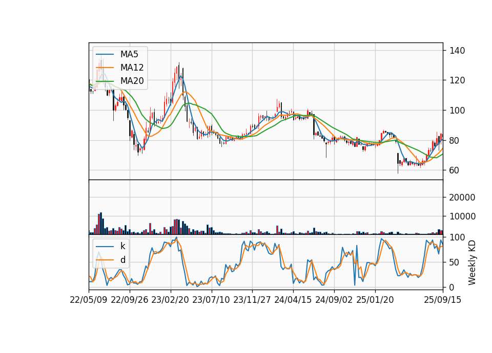Click the 25/09/15 date tick label
The width and height of the screenshot is (492, 353).
(x=443, y=300)
